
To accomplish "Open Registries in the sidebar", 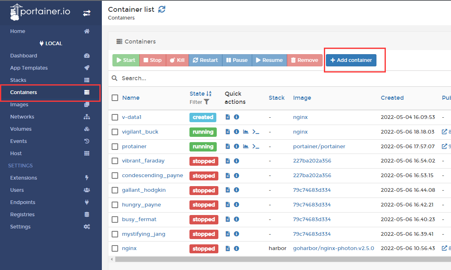I will tap(51, 215).
